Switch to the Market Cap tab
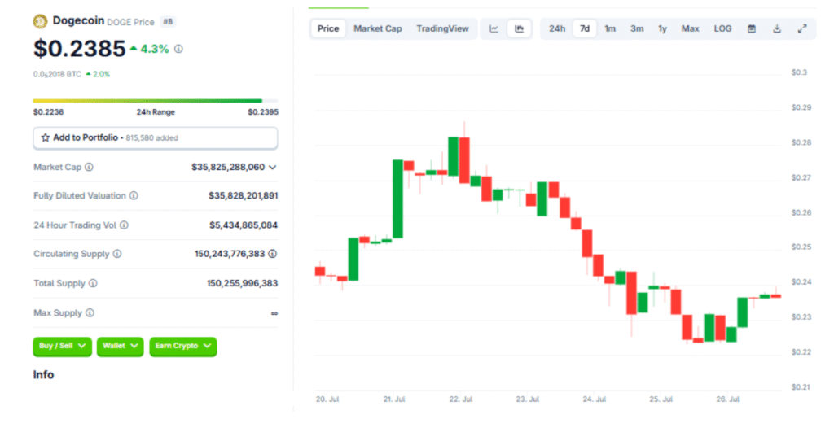Screen dimensions: 834x432 pos(378,28)
